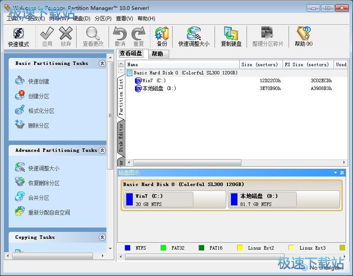
Task: Collapse the Basic Partitioning Tasks panel
Action: (x=102, y=63)
